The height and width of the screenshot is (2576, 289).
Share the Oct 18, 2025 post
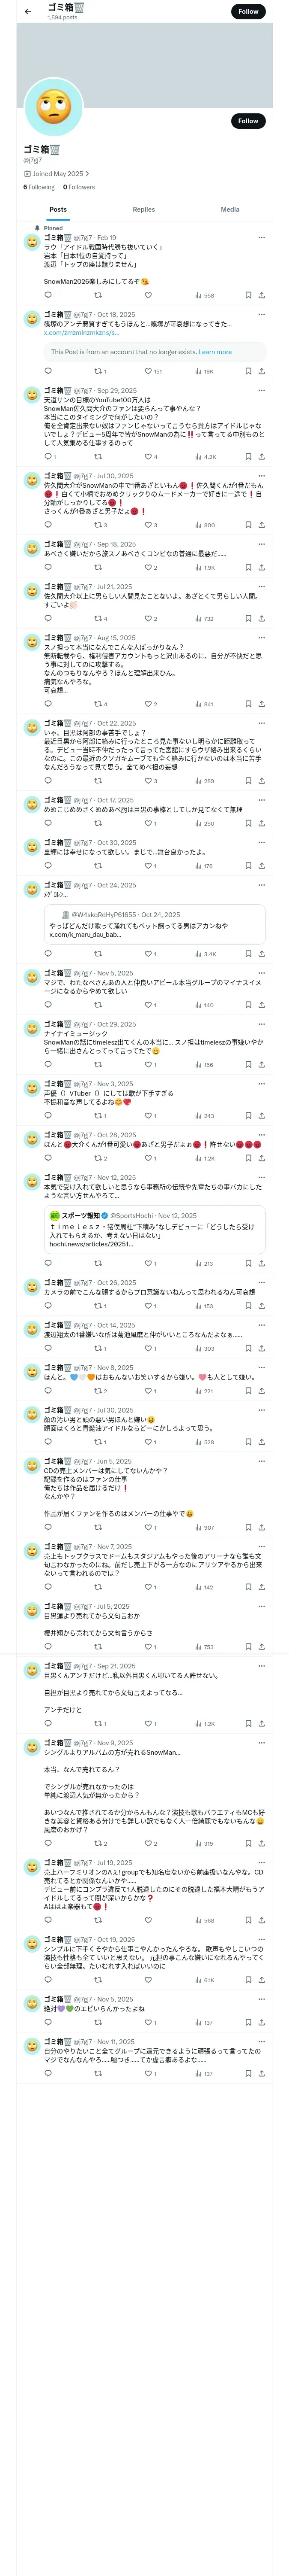coord(261,371)
